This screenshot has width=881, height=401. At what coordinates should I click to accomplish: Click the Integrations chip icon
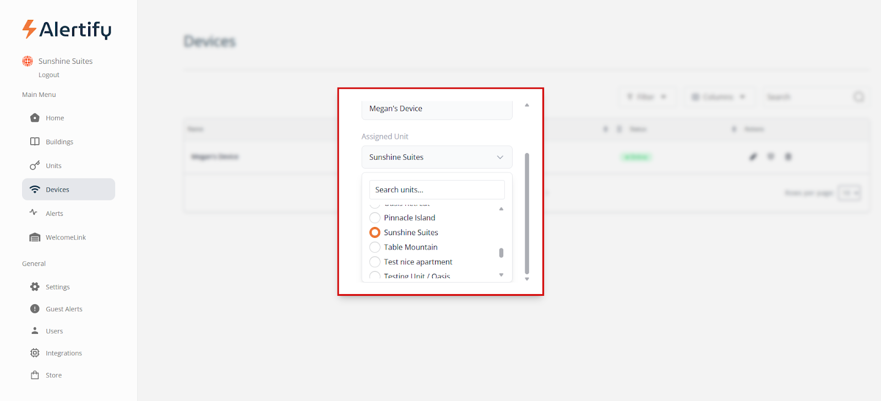coord(35,353)
